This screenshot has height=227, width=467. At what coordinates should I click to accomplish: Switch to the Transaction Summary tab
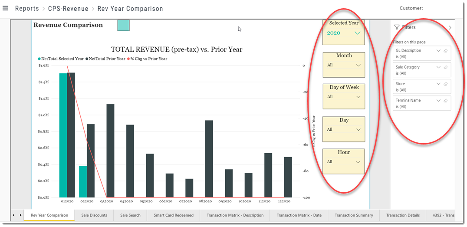point(354,215)
